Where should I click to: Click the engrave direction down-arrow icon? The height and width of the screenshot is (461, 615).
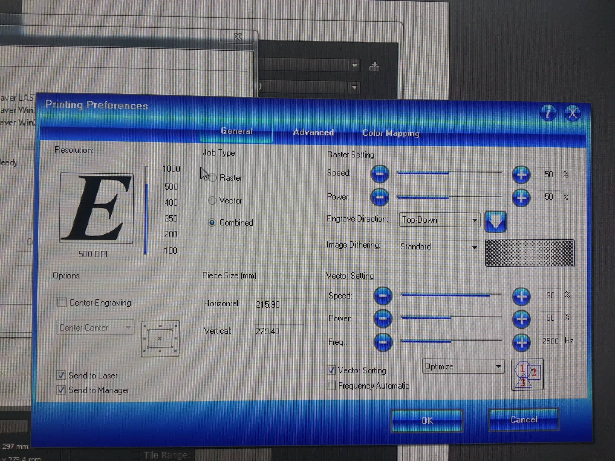pyautogui.click(x=495, y=222)
